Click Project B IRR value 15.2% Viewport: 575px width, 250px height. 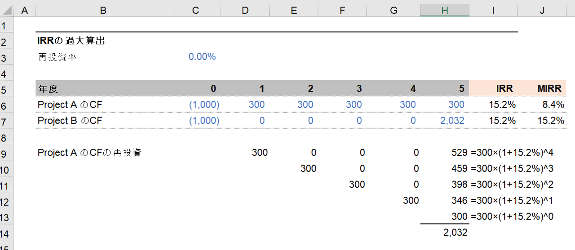pos(504,121)
